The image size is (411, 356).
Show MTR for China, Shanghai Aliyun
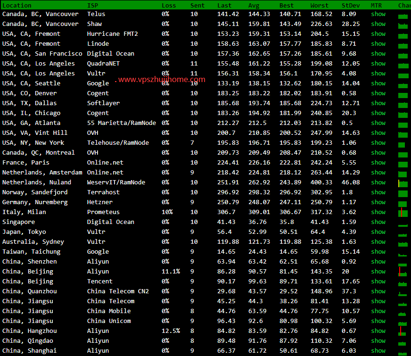click(378, 351)
